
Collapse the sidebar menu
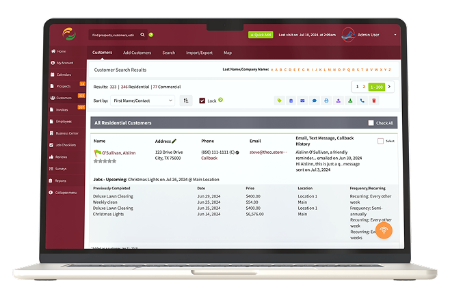click(67, 193)
